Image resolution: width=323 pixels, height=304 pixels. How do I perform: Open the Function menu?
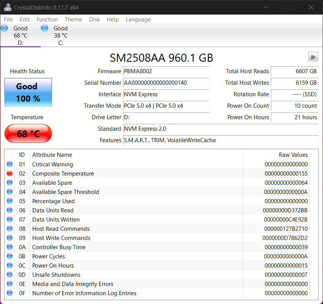point(47,20)
